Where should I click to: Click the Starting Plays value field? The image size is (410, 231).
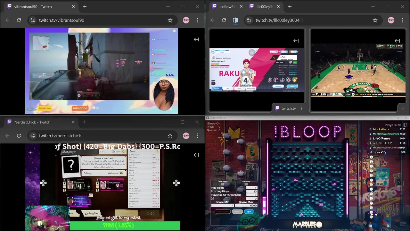pyautogui.click(x=251, y=191)
